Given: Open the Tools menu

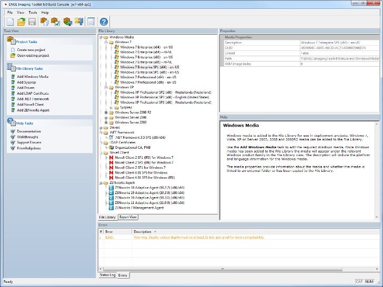Looking at the screenshot, I should tap(33, 12).
